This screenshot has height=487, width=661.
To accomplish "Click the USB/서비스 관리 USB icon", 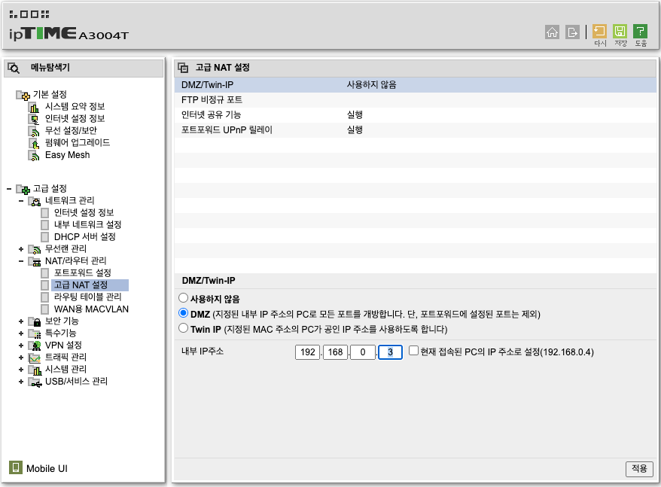I will tap(35, 382).
